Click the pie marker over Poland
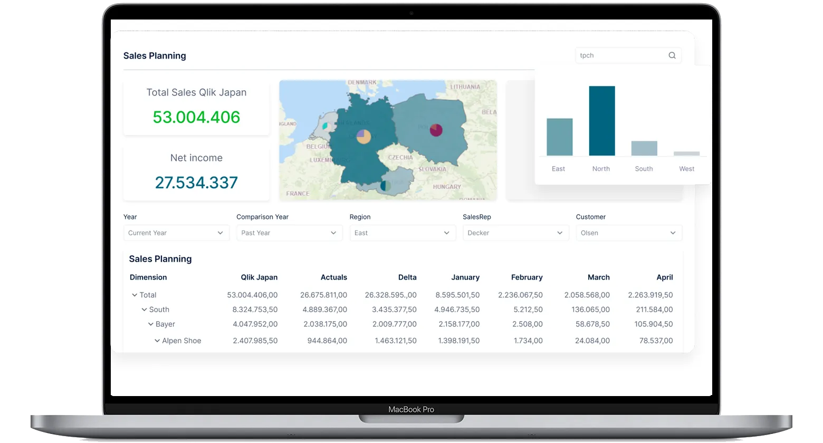 coord(436,130)
